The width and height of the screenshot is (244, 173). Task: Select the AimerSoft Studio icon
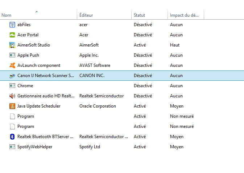click(x=12, y=45)
